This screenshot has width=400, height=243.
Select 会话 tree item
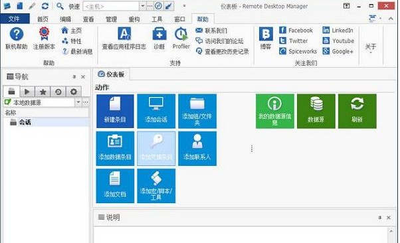(x=25, y=122)
